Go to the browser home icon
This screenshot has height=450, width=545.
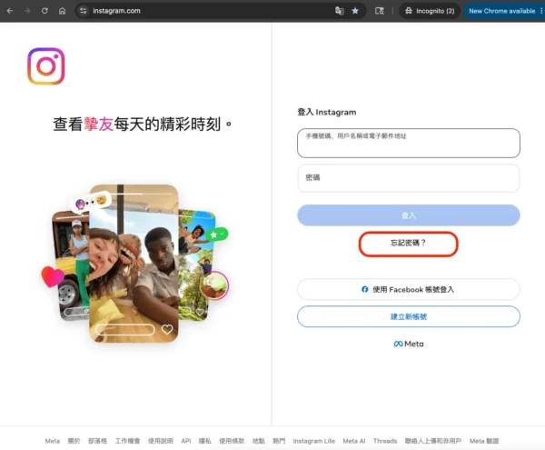pyautogui.click(x=62, y=11)
